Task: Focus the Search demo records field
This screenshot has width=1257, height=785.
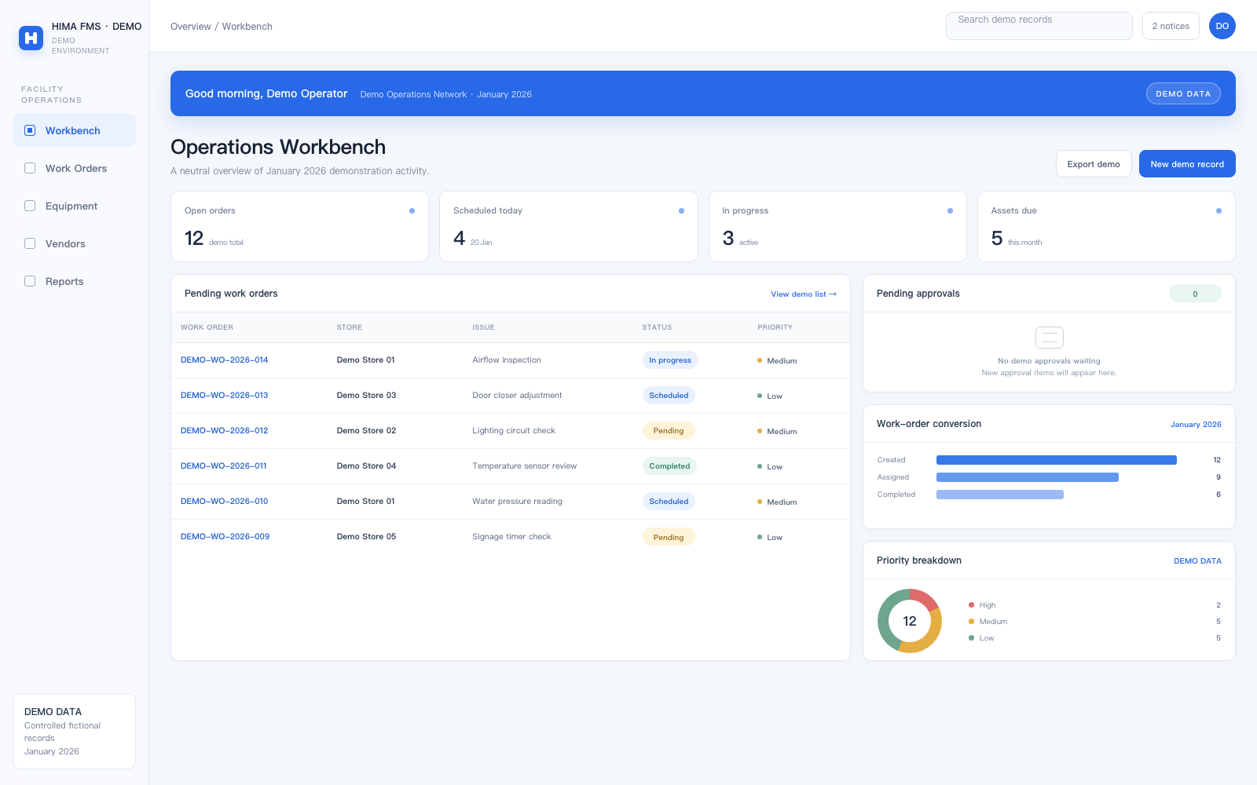Action: pyautogui.click(x=1039, y=26)
